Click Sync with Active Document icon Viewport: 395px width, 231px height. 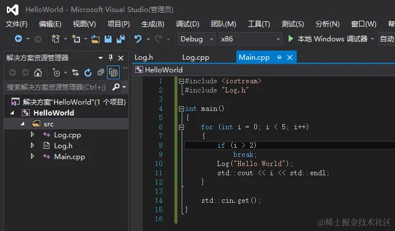[x=75, y=72]
